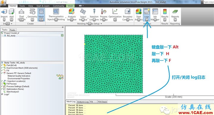Screen dimensions: 214x115
Task: Choose the Dual Domain mesh icon
Action: click(22, 15)
